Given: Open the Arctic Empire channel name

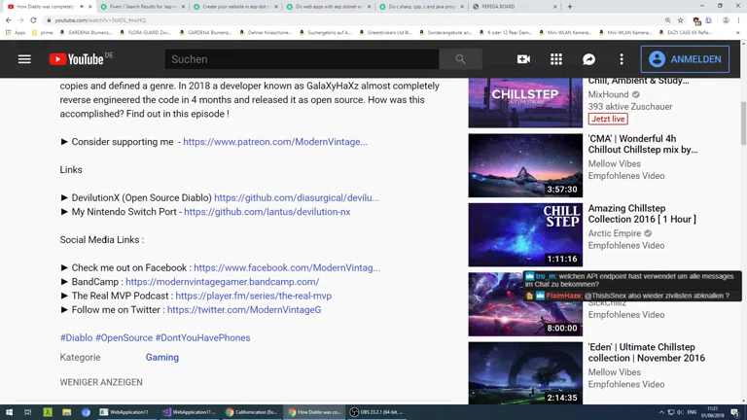Looking at the screenshot, I should (614, 233).
